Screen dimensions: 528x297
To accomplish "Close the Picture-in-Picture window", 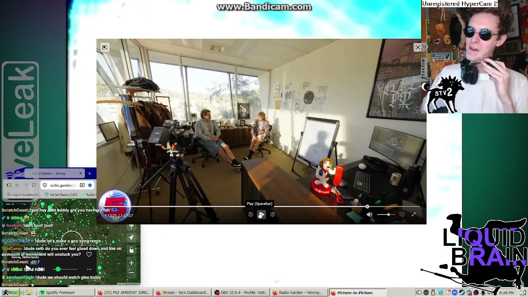I will [418, 47].
